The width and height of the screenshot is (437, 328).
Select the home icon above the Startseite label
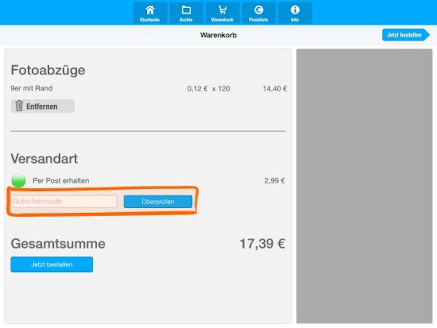click(x=149, y=9)
